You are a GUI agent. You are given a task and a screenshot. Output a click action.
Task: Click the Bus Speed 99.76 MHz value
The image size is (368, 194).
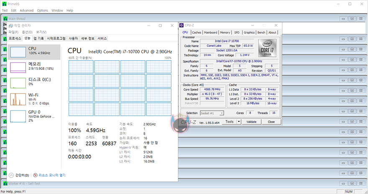point(212,99)
